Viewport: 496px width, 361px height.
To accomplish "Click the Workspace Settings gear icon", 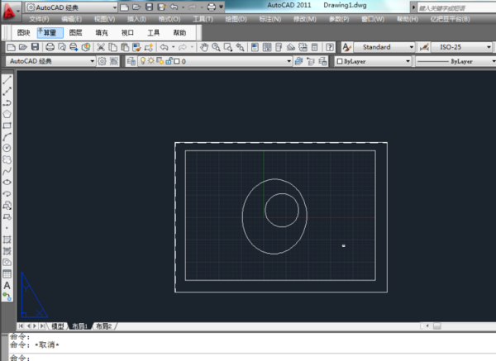I will pyautogui.click(x=102, y=61).
